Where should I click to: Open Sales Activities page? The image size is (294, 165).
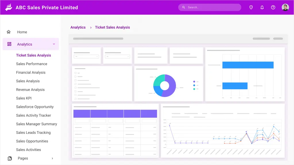28,150
